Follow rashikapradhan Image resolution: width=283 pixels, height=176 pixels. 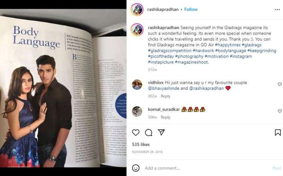(x=191, y=10)
